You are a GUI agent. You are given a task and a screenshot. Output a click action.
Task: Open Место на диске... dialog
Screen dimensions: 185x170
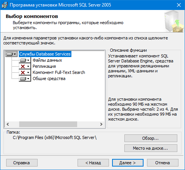(x=151, y=148)
